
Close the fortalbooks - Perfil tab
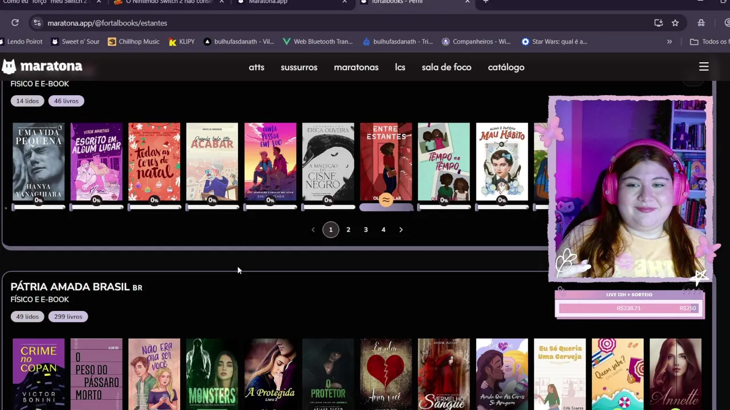tap(467, 2)
